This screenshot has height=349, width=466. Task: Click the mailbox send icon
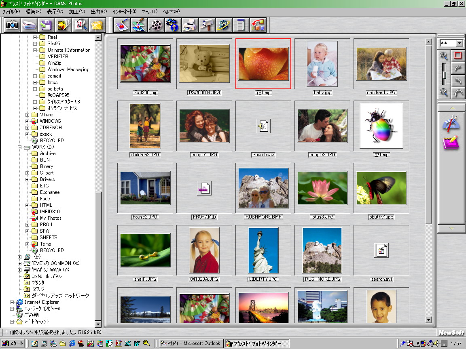(x=206, y=25)
